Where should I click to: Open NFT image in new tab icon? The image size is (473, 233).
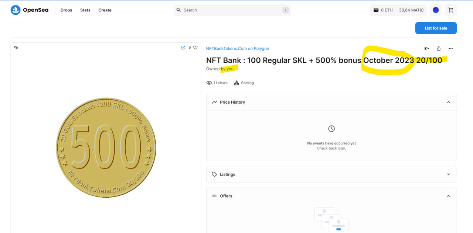point(183,48)
